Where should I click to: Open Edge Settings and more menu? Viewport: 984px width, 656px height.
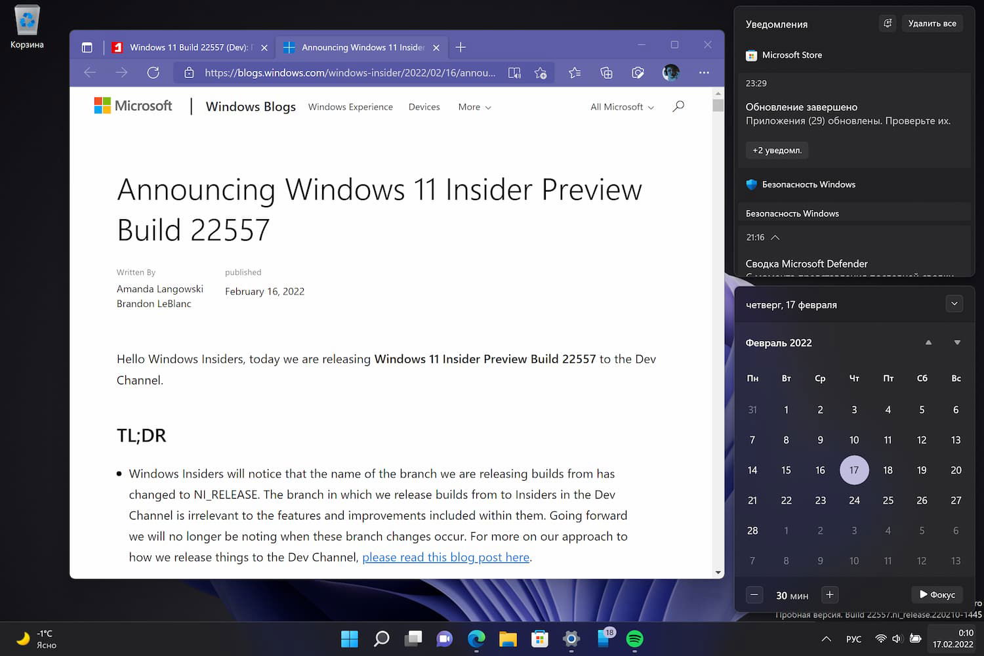pos(704,73)
